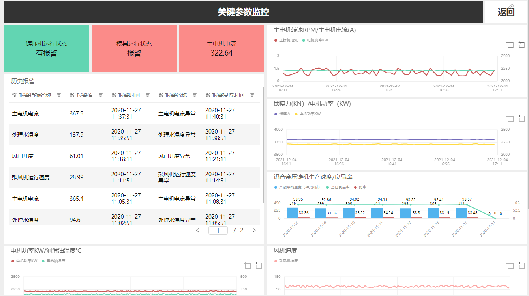Open the 铸压机运行状态 status card

[x=47, y=49]
